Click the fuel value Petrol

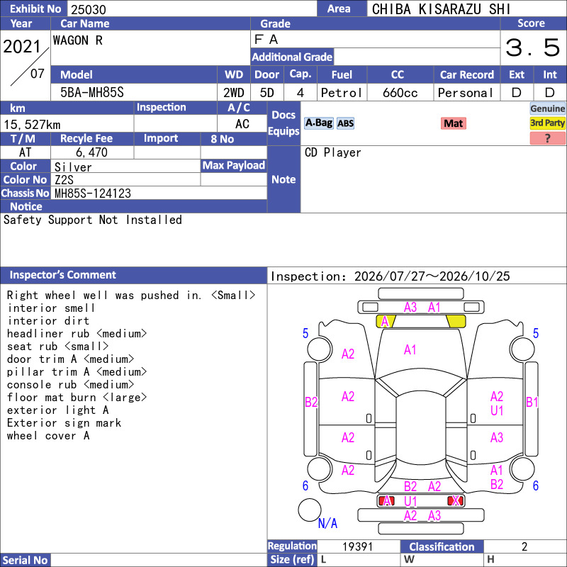point(342,93)
